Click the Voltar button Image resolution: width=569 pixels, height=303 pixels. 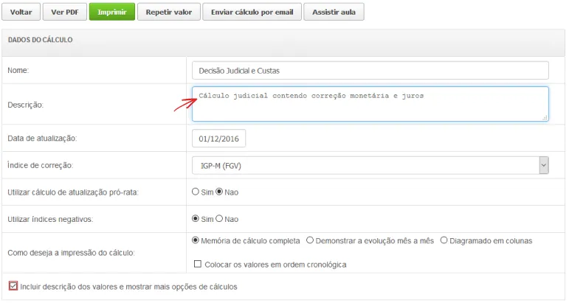pos(21,13)
